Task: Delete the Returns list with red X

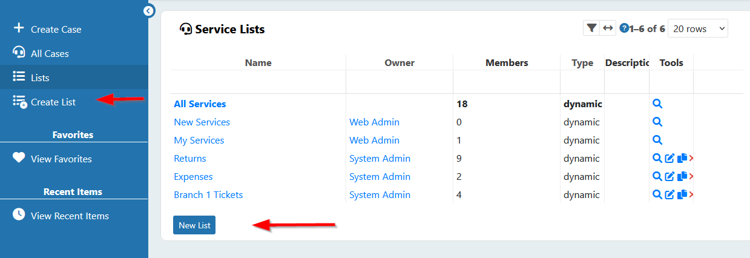Action: click(x=691, y=159)
